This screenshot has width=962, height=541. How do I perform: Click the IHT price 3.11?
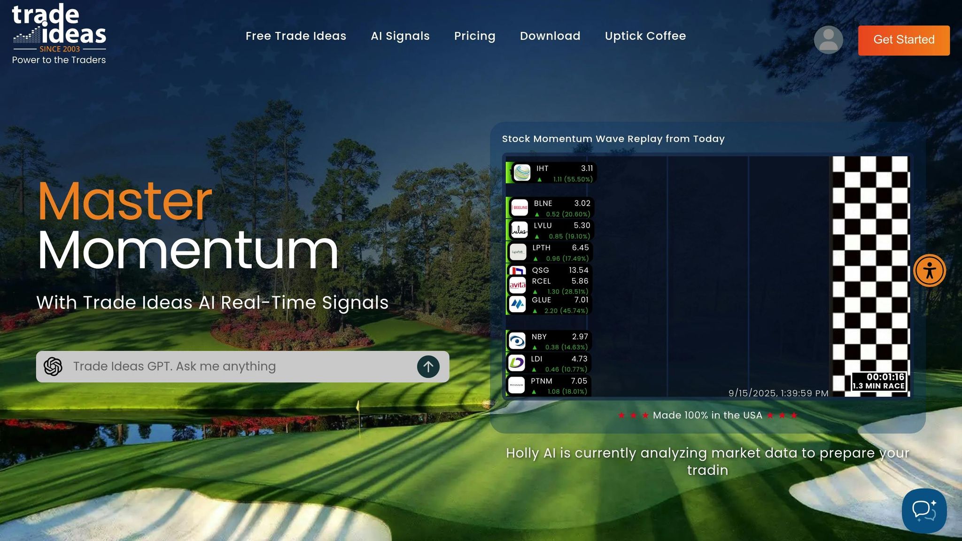587,169
